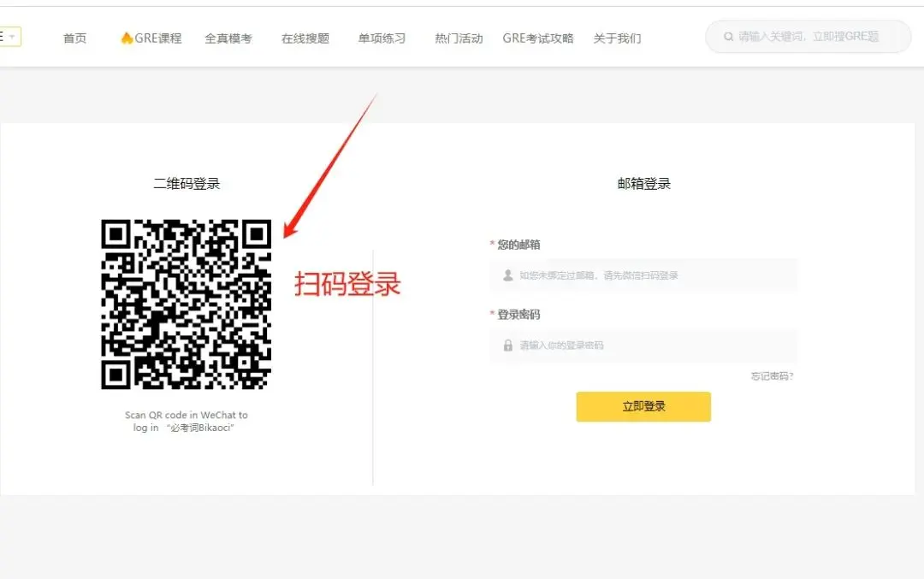The image size is (924, 579).
Task: Click the lock icon in password field
Action: (508, 346)
